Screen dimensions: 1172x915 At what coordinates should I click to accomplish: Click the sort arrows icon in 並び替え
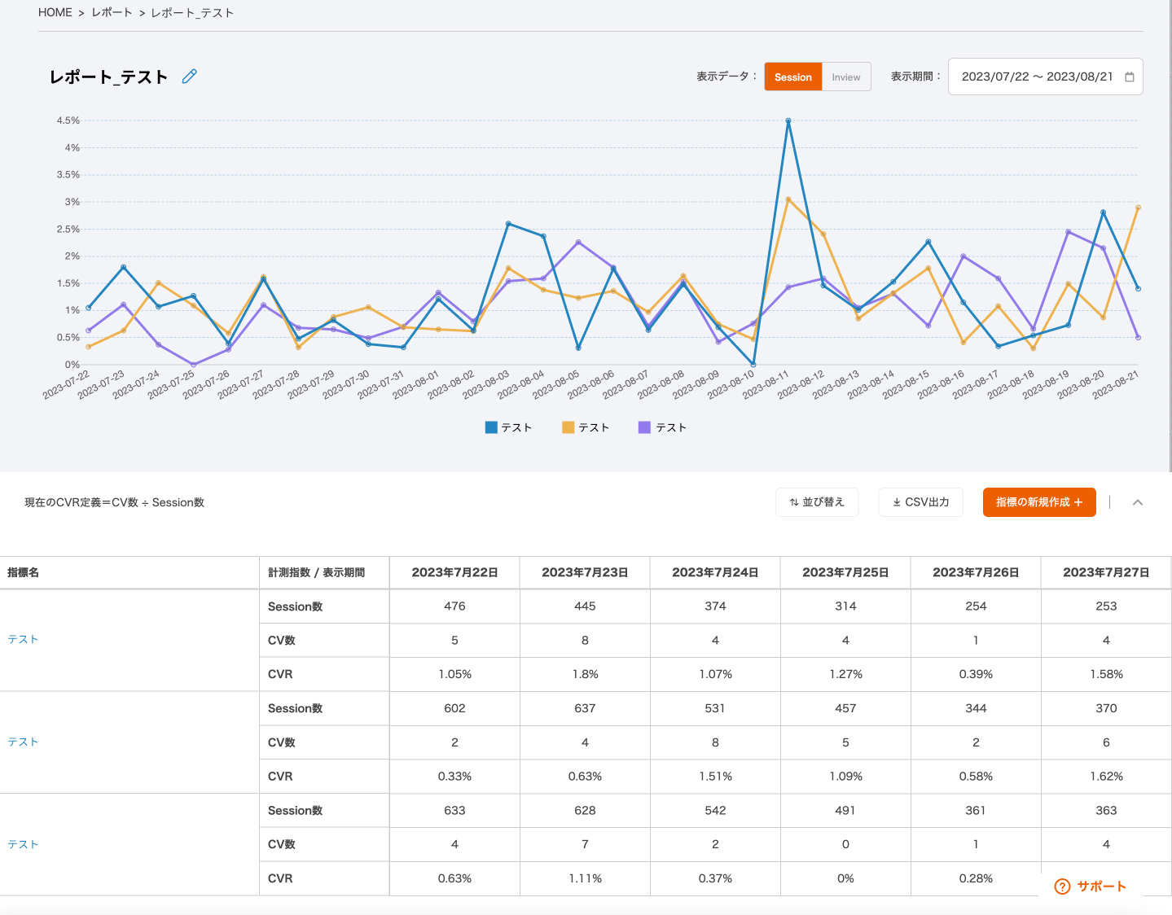pyautogui.click(x=794, y=502)
